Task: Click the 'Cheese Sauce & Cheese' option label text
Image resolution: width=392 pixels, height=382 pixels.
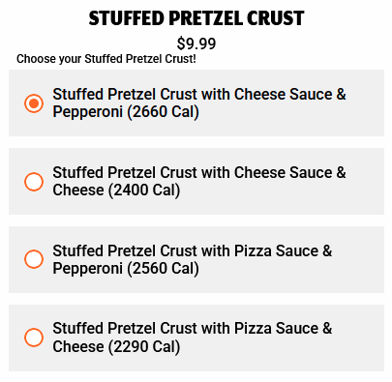Action: click(199, 181)
